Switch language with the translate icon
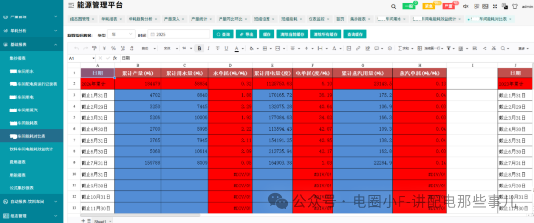Viewport: 534px width, 223px height. pyautogui.click(x=505, y=6)
